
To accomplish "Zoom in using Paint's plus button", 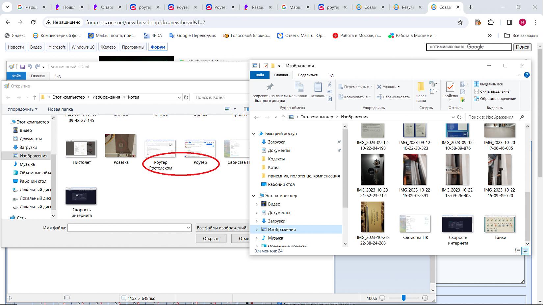I will coord(425,298).
